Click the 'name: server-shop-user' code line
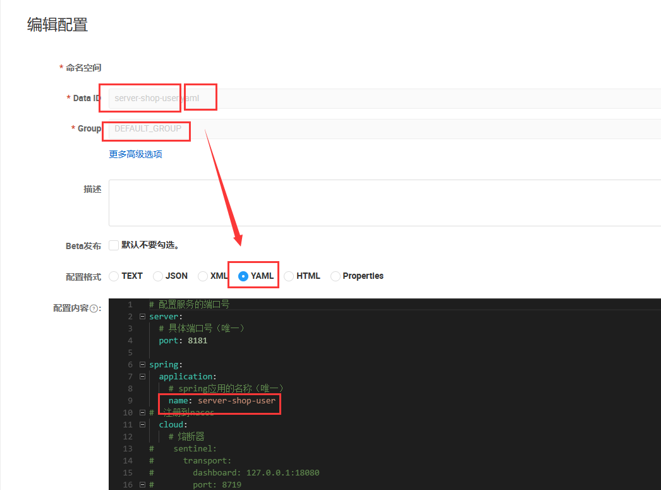This screenshot has width=661, height=490. (222, 401)
